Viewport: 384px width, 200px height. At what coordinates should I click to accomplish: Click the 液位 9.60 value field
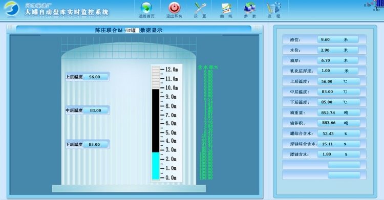(338, 40)
